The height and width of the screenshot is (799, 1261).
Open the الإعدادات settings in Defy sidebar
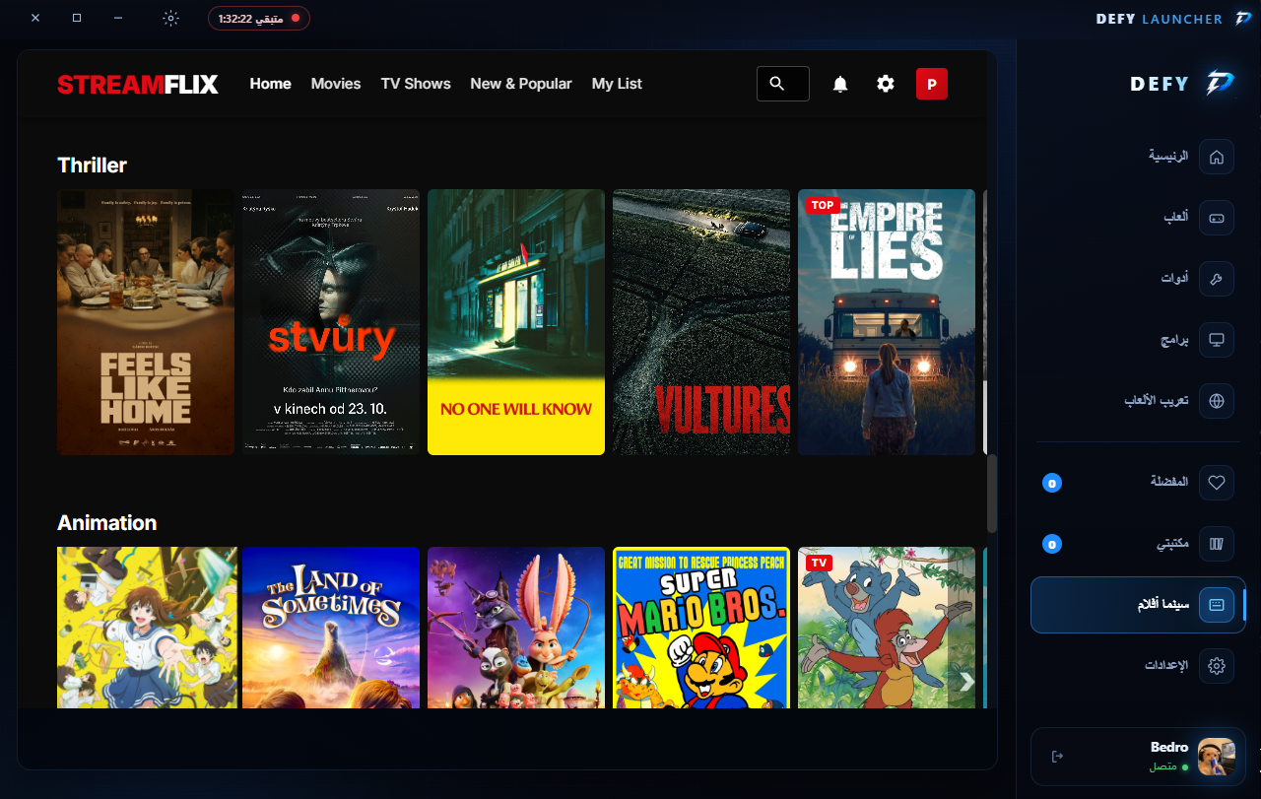1138,666
